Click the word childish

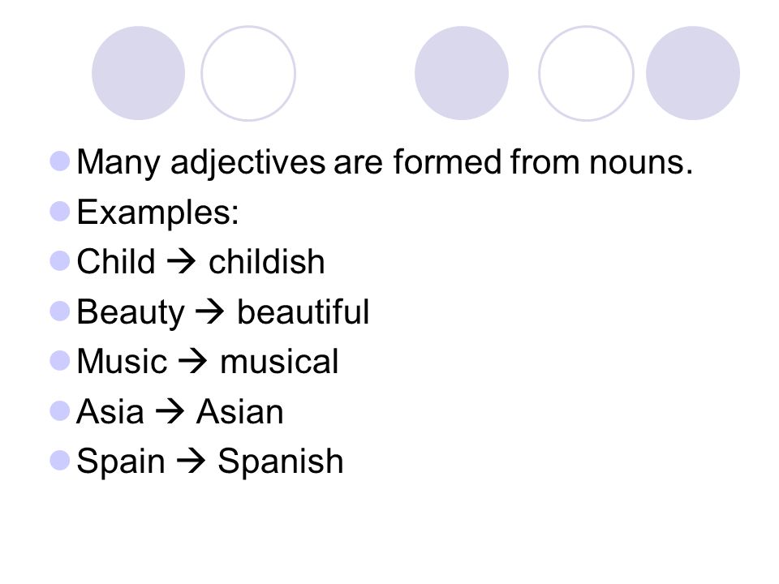266,261
